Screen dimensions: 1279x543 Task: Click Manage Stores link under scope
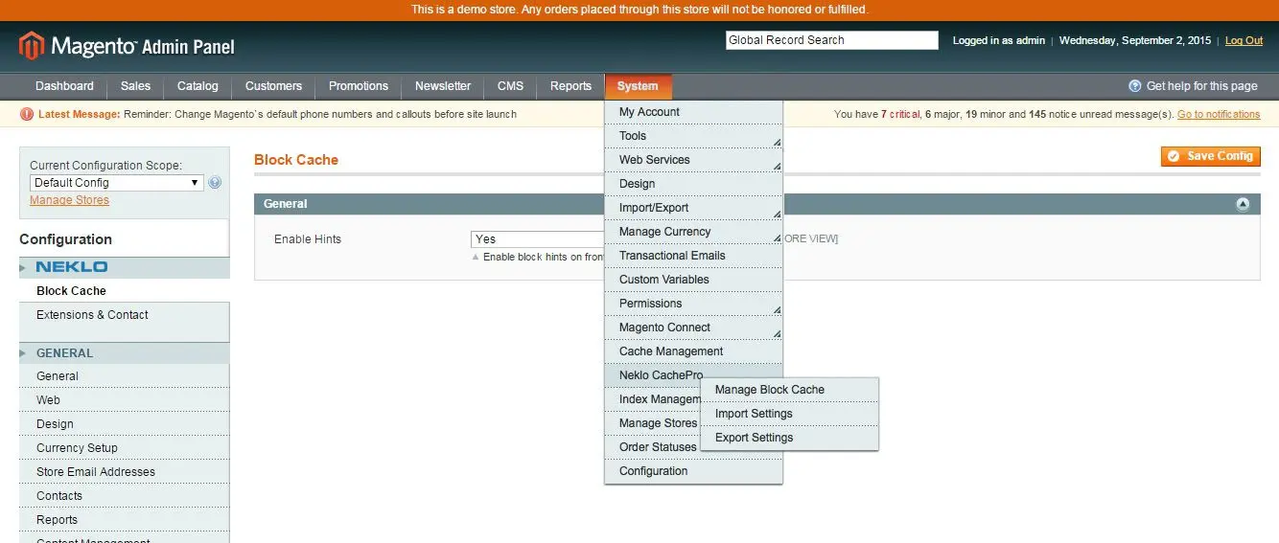[69, 200]
